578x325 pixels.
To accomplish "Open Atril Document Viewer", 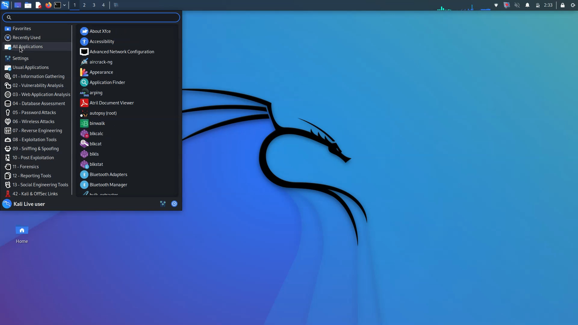I will (128, 103).
